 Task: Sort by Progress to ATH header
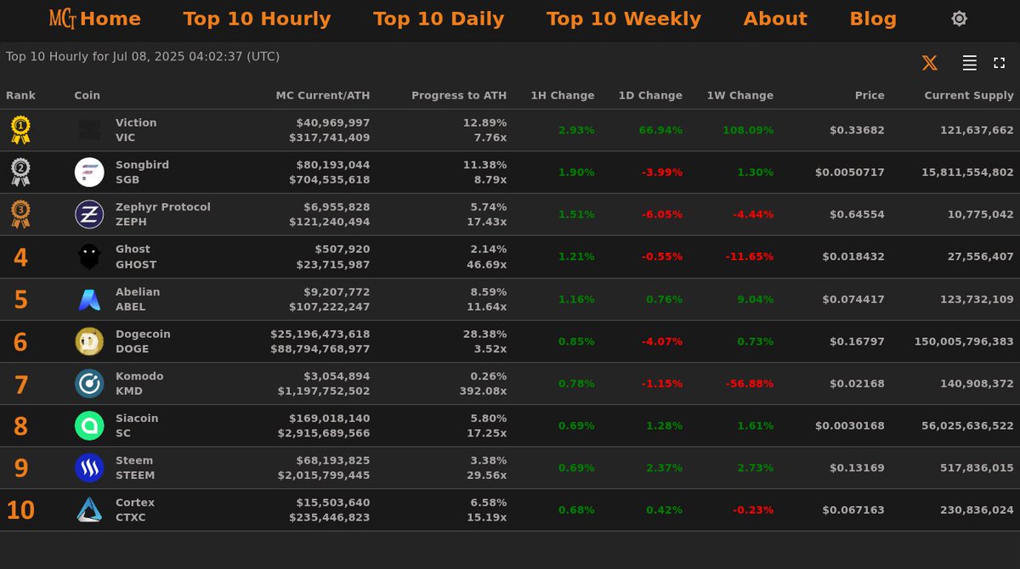[459, 95]
